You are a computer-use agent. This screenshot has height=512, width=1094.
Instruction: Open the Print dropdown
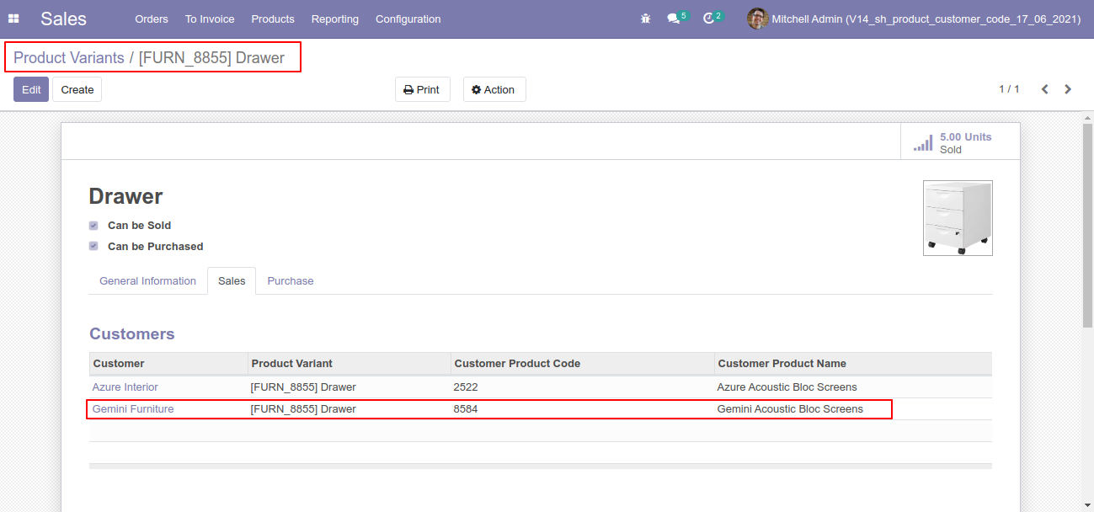[x=423, y=89]
